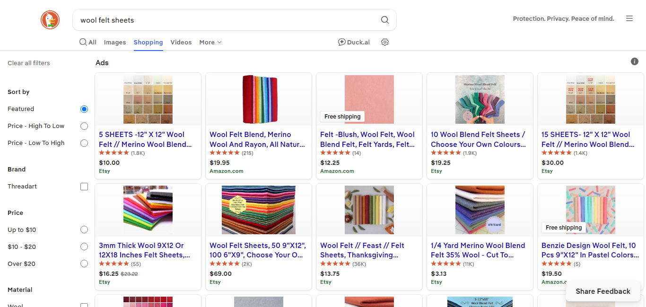Select Up to $10 price filter

[x=84, y=230]
